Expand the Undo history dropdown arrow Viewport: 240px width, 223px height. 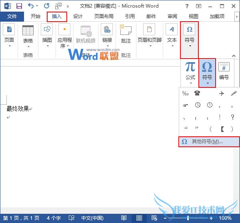click(x=37, y=6)
